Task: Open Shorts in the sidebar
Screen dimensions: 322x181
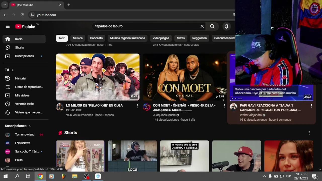Action: 24,48
